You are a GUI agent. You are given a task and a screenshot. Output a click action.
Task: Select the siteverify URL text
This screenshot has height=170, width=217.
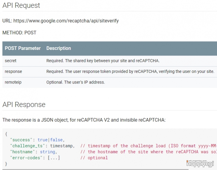click(x=66, y=21)
